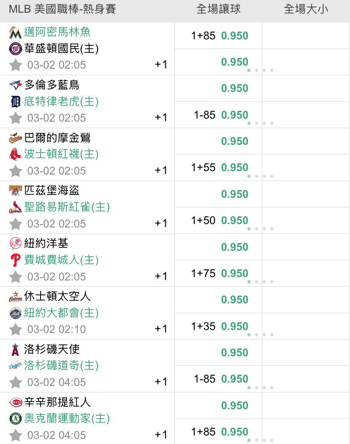Favorite the Marlins vs Nationals game star
Screen dimensions: 350x444
(x=16, y=65)
